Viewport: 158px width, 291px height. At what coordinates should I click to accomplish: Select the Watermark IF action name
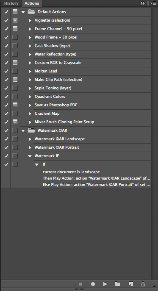(x=47, y=156)
